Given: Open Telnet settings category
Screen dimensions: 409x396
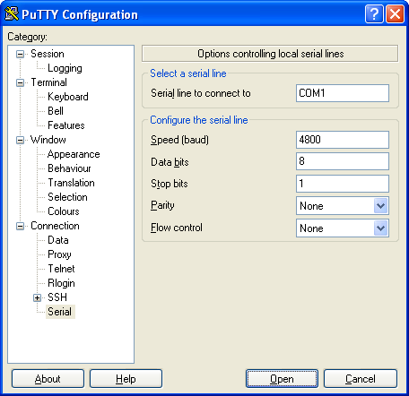Looking at the screenshot, I should pos(61,269).
